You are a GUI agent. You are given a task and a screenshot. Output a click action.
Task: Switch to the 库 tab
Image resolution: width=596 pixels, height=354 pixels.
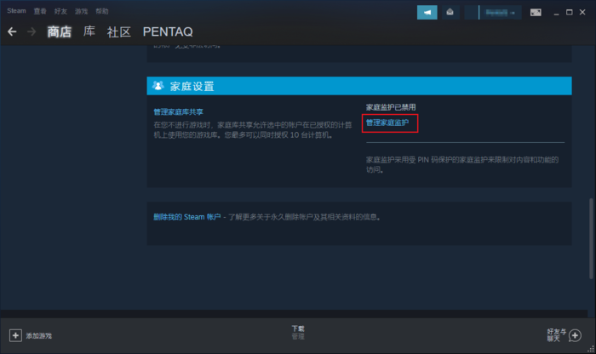tap(89, 31)
